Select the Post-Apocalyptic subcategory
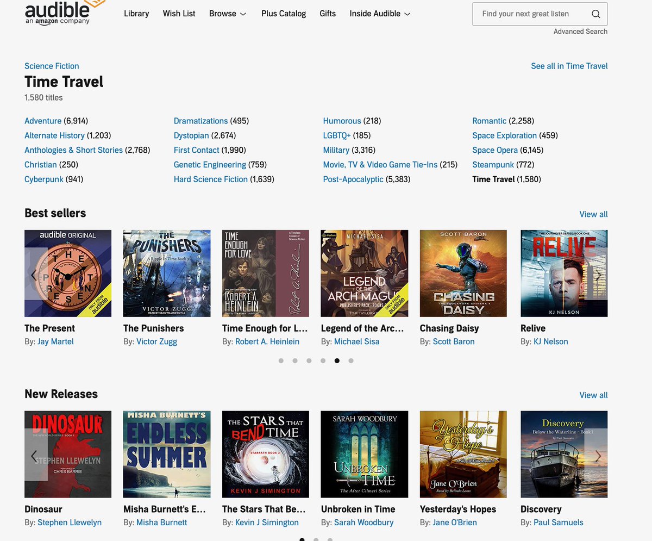Screen dimensions: 652x541 (x=353, y=179)
